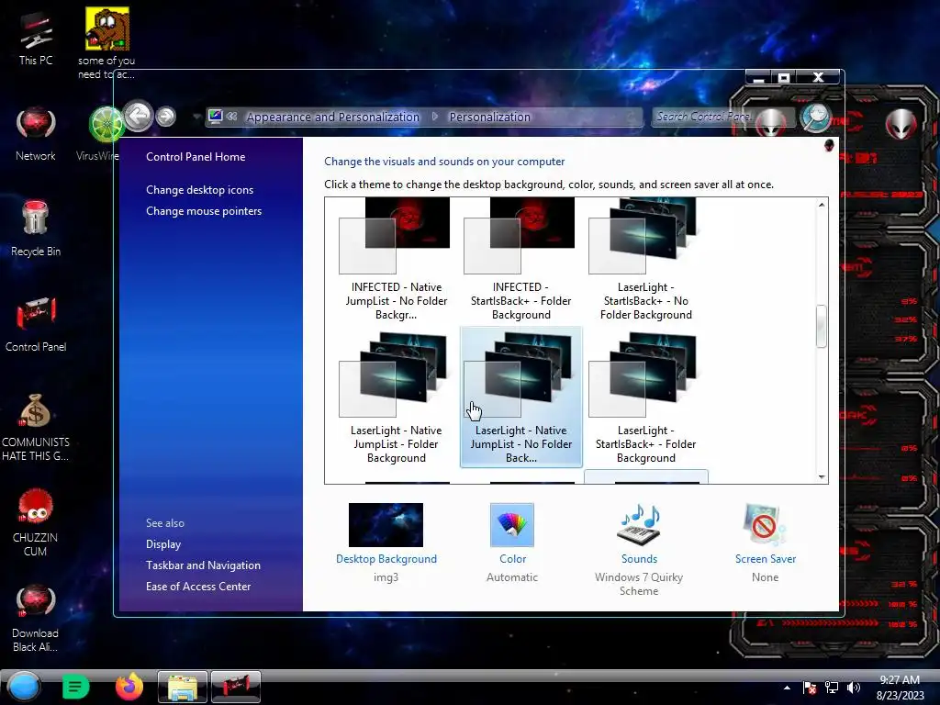Open File Explorer taskbar button

[x=183, y=687]
